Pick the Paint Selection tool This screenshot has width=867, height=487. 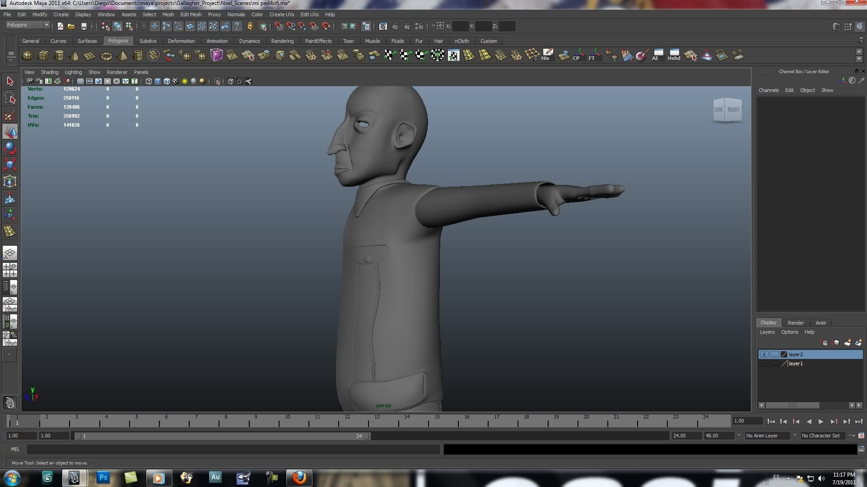click(10, 115)
